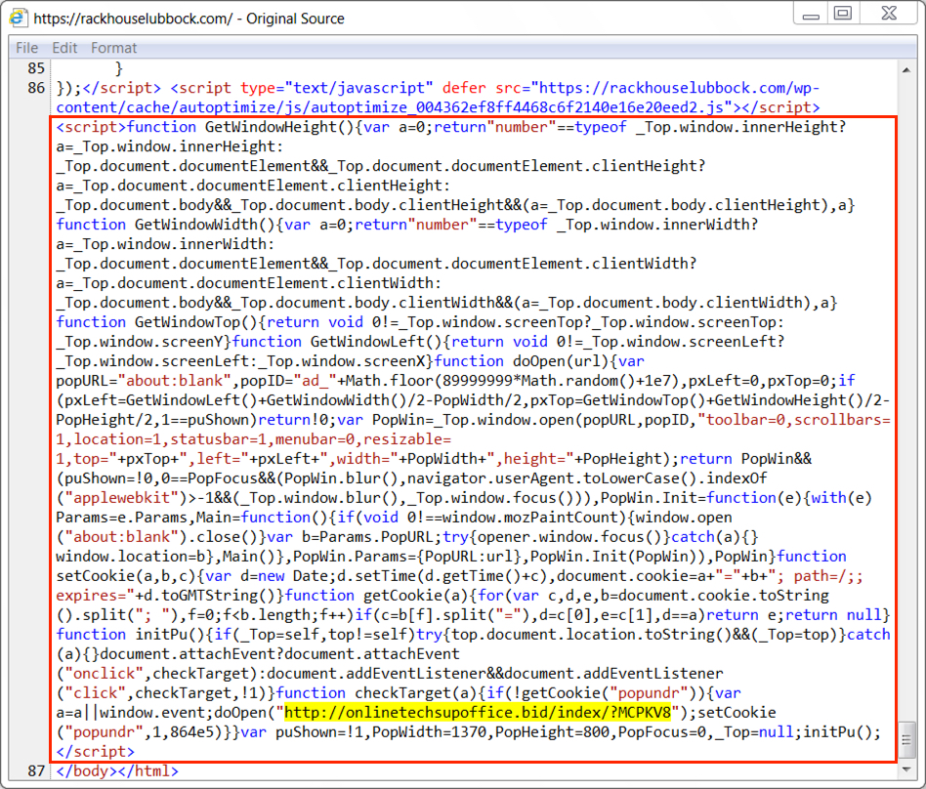
Task: Click the closing </script> tag on last script line
Action: [95, 751]
